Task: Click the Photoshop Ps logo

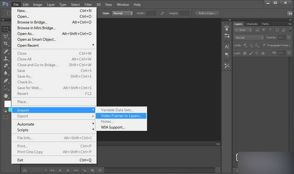Action: pos(5,4)
